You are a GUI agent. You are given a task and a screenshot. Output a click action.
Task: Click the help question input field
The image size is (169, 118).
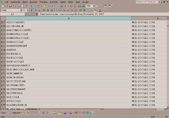click(147, 2)
